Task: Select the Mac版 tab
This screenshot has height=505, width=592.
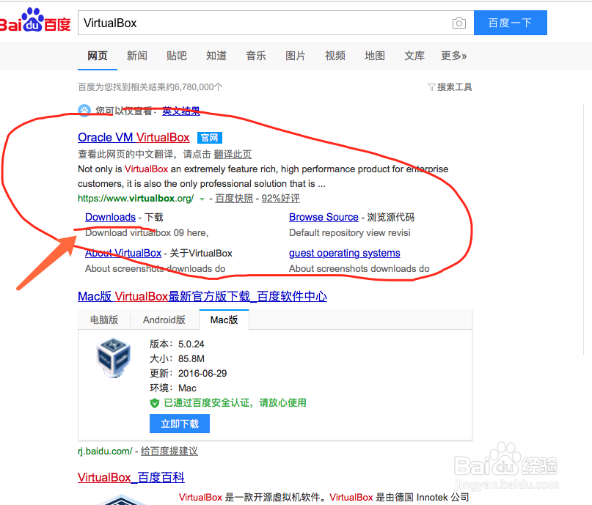Action: (224, 320)
